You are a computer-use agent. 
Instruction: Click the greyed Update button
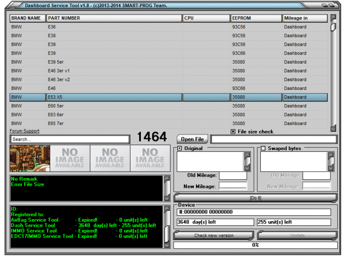point(297,235)
